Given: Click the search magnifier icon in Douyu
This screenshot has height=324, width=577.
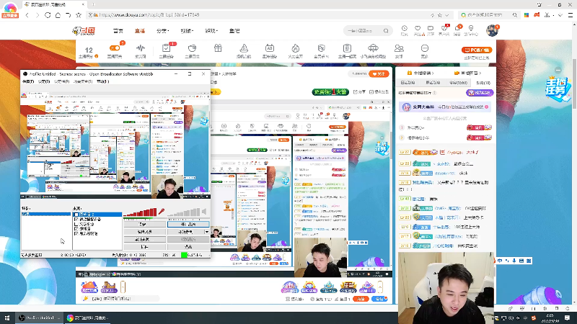Looking at the screenshot, I should [x=386, y=31].
